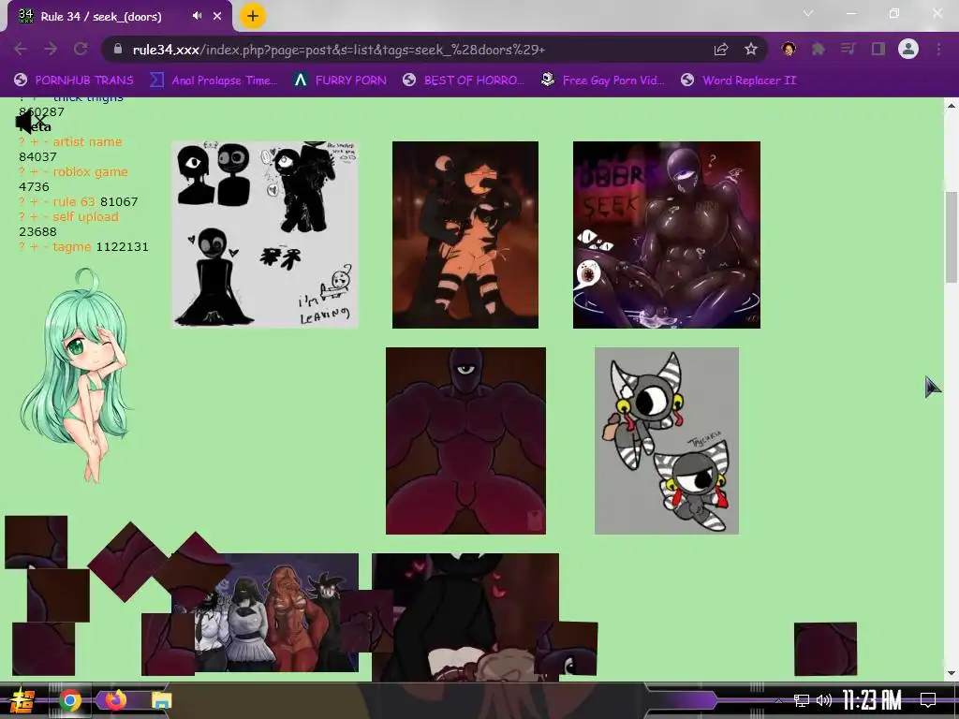Click the minus sign beside roblox game
This screenshot has width=959, height=719.
[46, 172]
